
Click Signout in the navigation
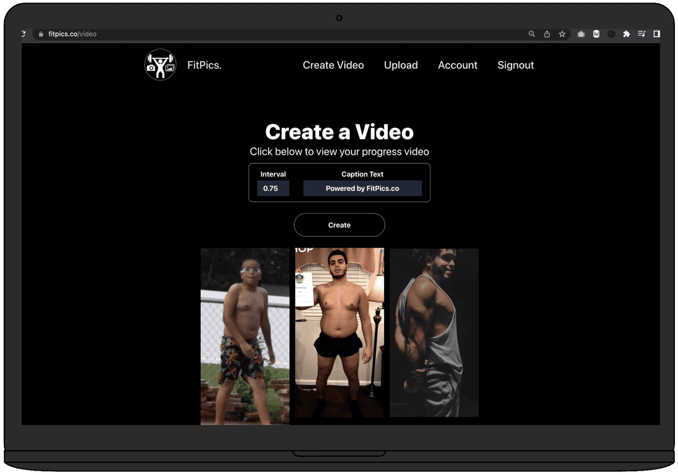[515, 65]
